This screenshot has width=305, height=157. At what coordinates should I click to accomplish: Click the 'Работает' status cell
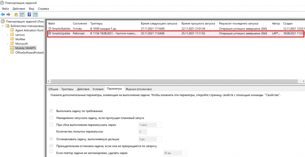pyautogui.click(x=79, y=33)
